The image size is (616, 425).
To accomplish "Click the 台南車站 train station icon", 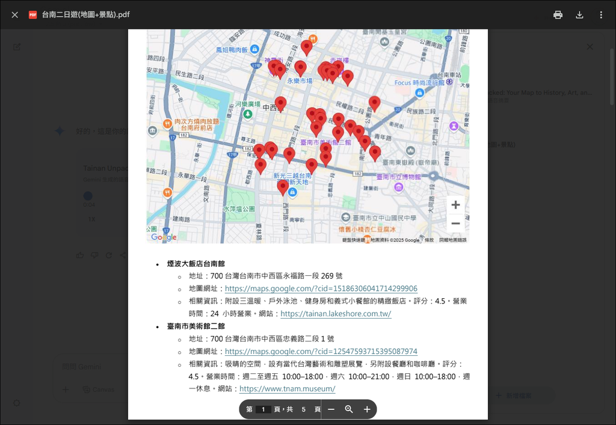I will (449, 82).
